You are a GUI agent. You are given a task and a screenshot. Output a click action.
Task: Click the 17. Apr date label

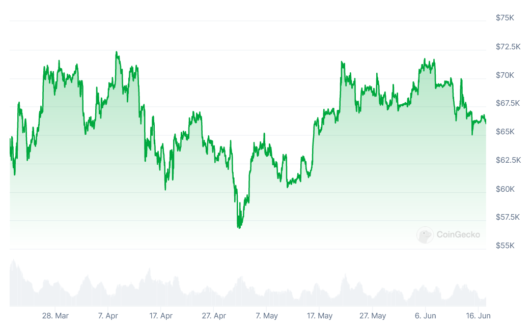pos(160,316)
